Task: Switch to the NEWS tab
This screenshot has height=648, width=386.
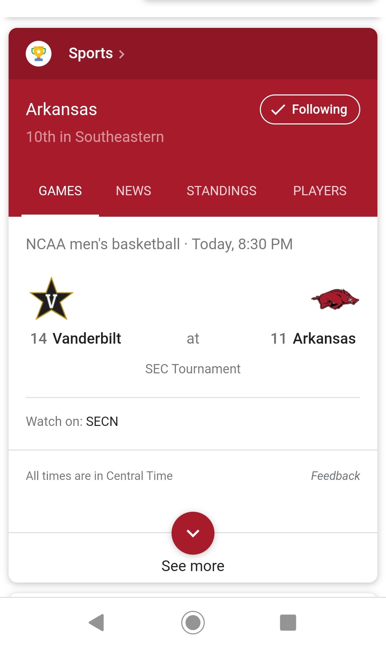Action: click(x=133, y=191)
